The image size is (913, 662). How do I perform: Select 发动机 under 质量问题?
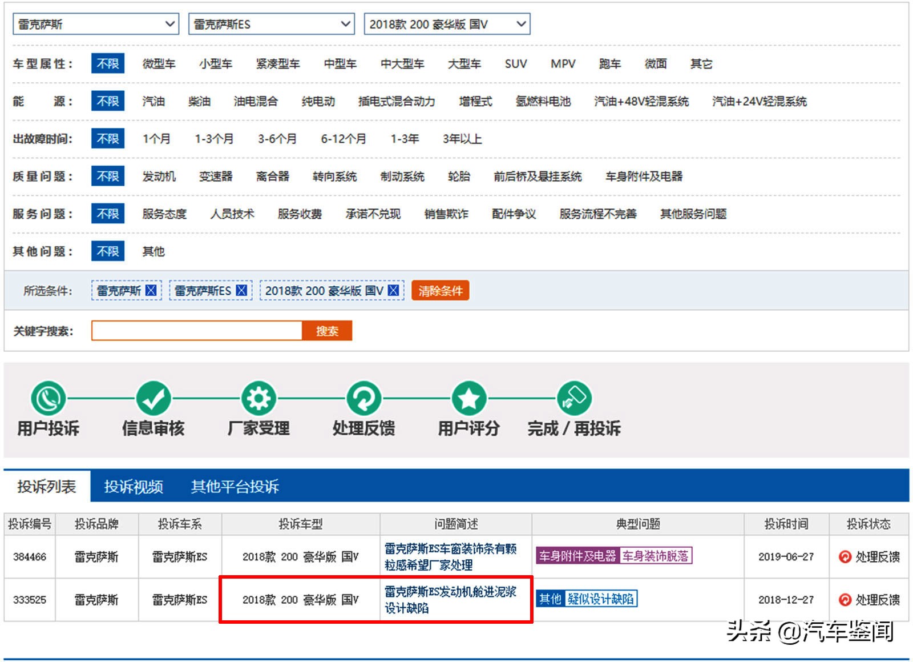[159, 176]
